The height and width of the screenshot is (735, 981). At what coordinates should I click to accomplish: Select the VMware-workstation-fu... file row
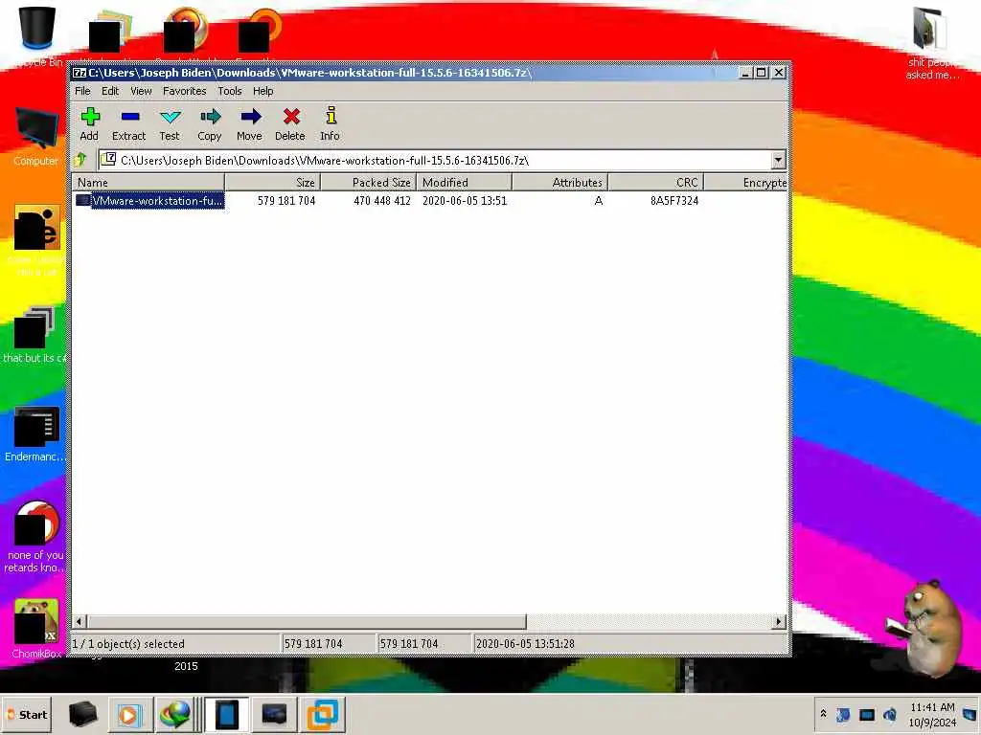430,201
